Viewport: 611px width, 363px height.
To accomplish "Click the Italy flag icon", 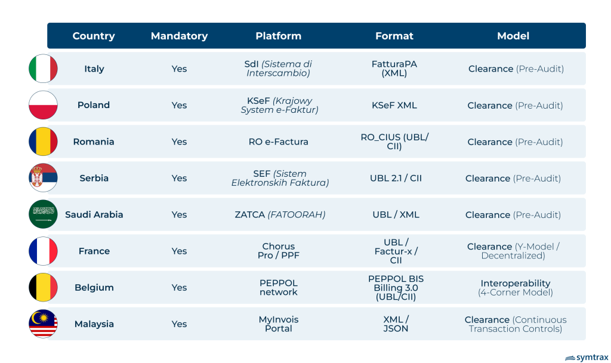I will coord(43,69).
